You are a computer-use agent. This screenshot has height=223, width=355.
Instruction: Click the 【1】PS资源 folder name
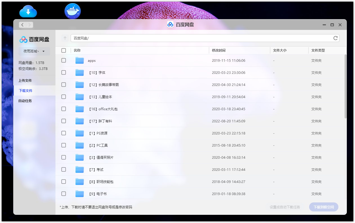[98, 133]
